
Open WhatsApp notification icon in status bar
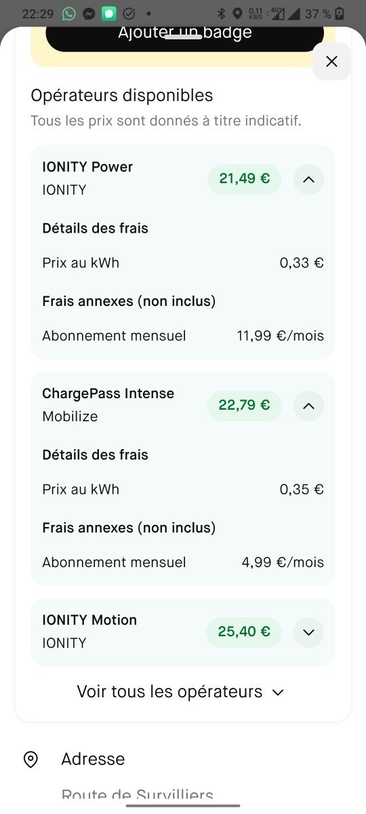click(x=68, y=14)
